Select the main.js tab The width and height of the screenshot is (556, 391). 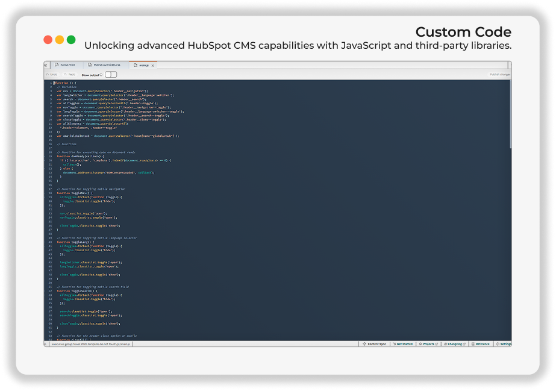(x=143, y=65)
